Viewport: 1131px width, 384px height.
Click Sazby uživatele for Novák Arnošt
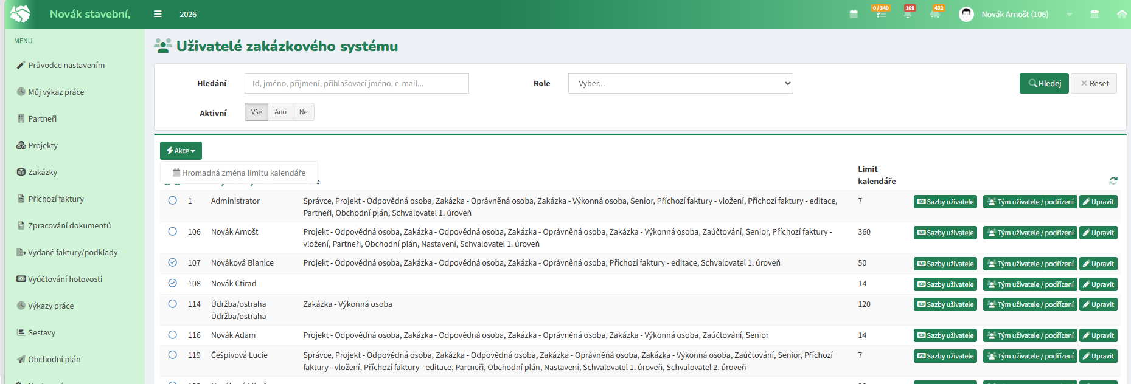click(945, 233)
